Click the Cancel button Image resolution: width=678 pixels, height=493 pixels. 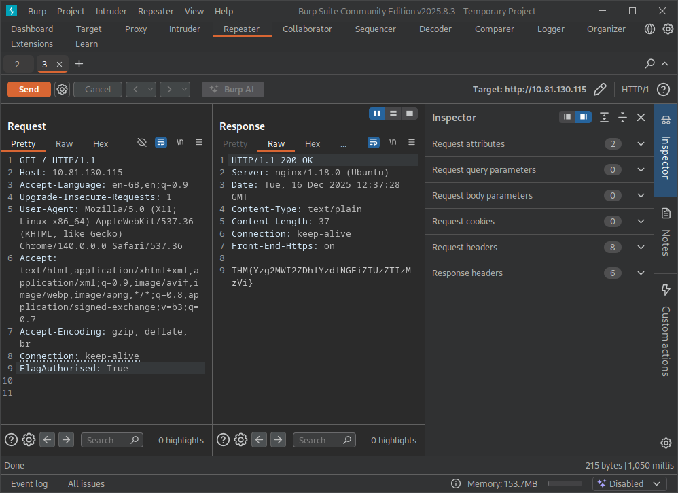pyautogui.click(x=97, y=89)
